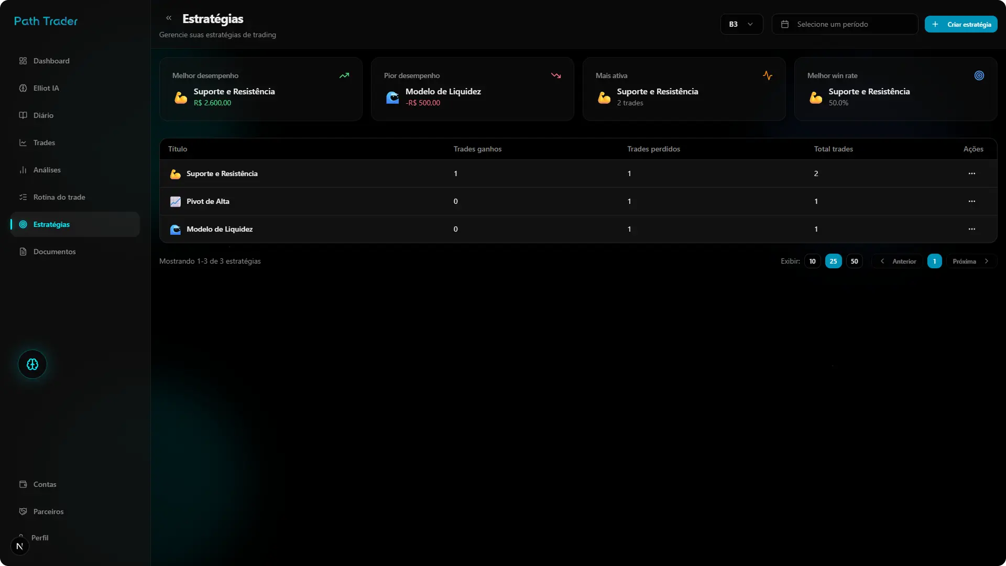The height and width of the screenshot is (566, 1006).
Task: Open the Perfil menu item
Action: click(40, 537)
